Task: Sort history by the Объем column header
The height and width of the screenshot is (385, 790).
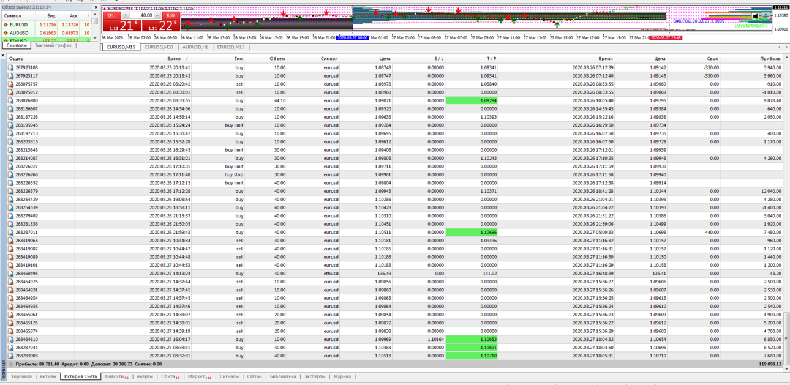Action: pos(266,59)
